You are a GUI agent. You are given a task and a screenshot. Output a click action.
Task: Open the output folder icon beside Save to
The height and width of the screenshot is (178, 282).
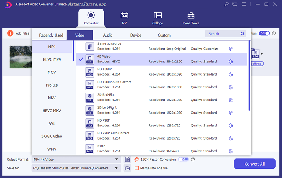[127, 168]
